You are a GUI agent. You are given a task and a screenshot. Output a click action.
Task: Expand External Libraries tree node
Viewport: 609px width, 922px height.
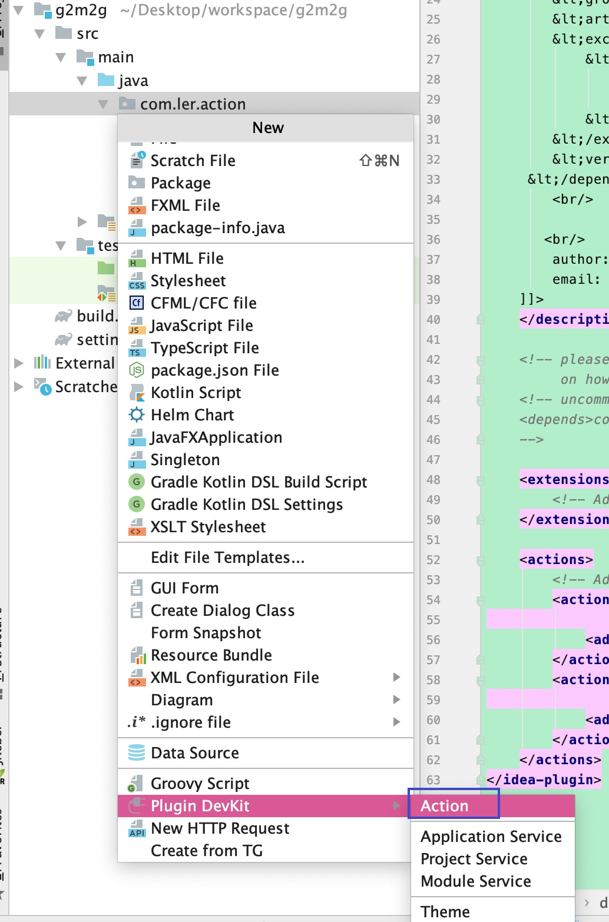click(19, 363)
